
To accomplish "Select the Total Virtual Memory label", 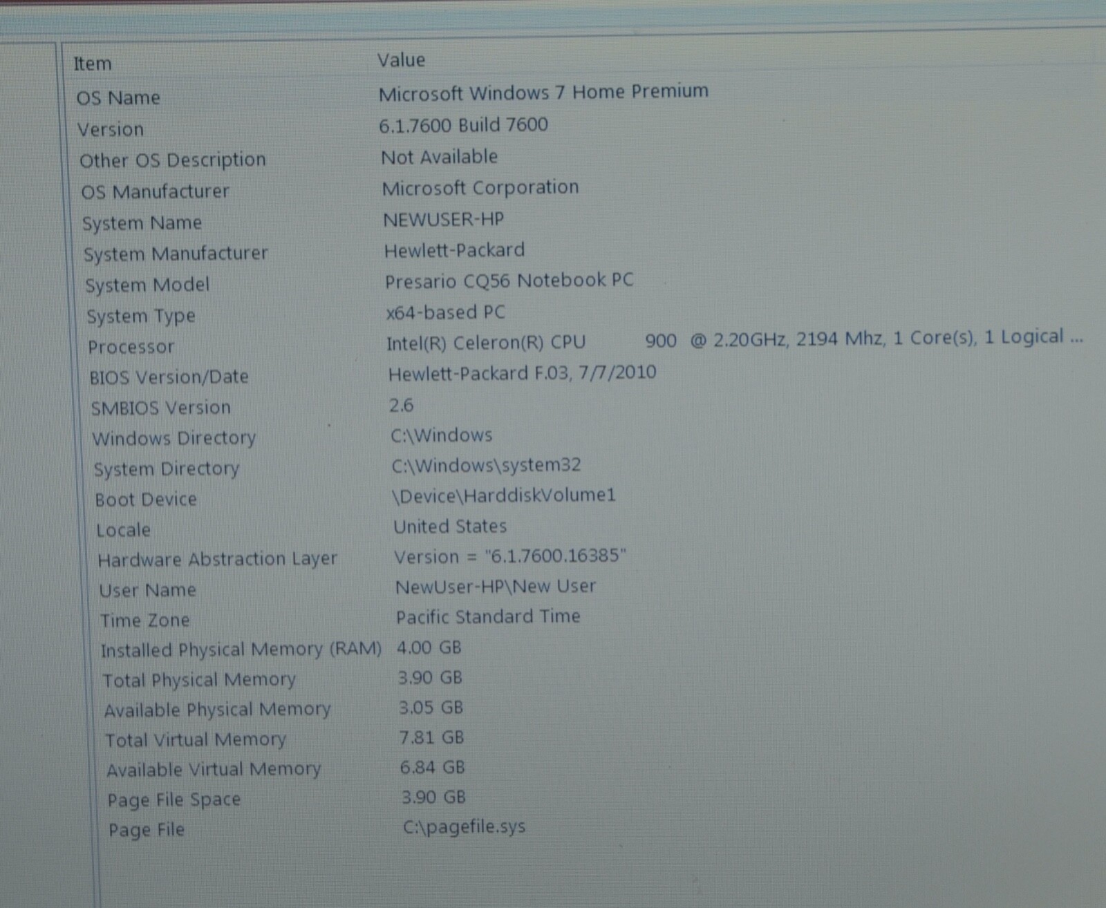I will pos(196,740).
